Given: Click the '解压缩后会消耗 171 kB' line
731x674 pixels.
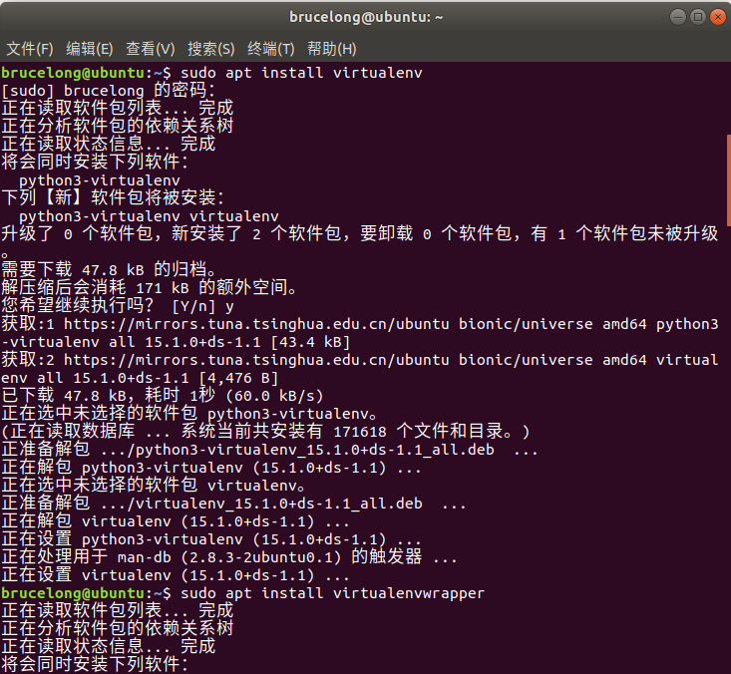Looking at the screenshot, I should tap(150, 287).
